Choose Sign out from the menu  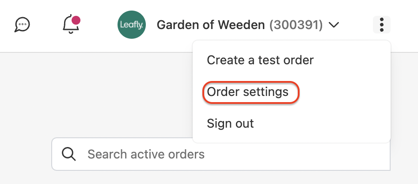(230, 123)
